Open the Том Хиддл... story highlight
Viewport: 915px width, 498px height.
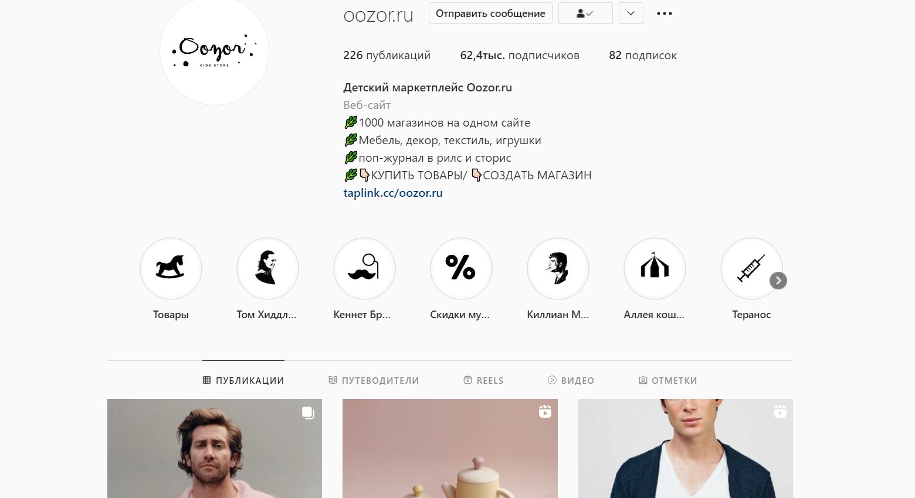click(x=267, y=268)
